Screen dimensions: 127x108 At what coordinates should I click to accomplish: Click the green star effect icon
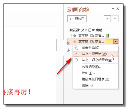click(75, 36)
